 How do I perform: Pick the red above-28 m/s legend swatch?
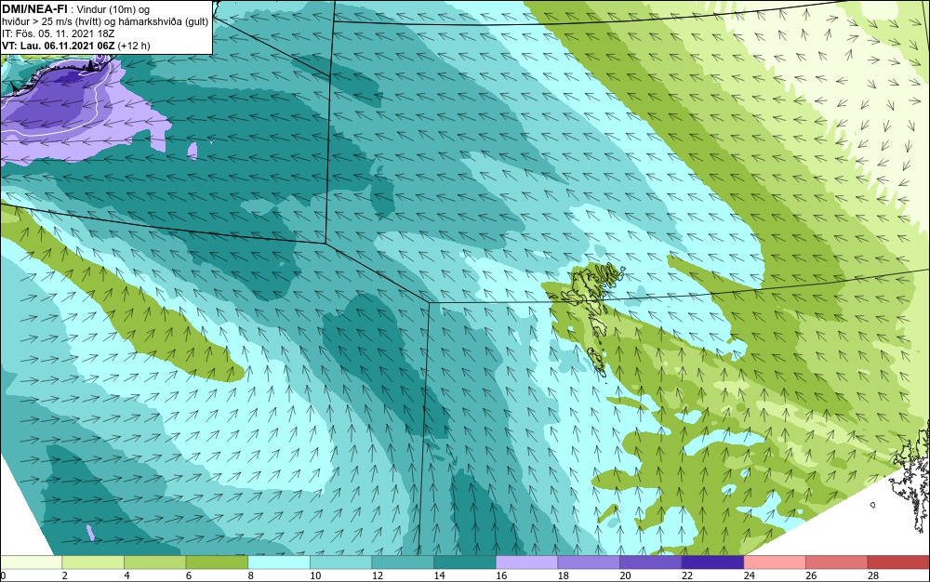click(x=898, y=562)
